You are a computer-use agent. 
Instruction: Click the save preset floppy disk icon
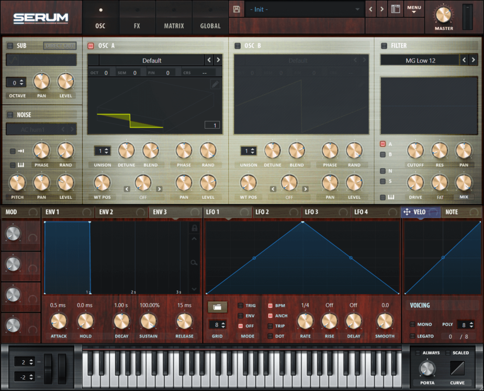coord(237,9)
